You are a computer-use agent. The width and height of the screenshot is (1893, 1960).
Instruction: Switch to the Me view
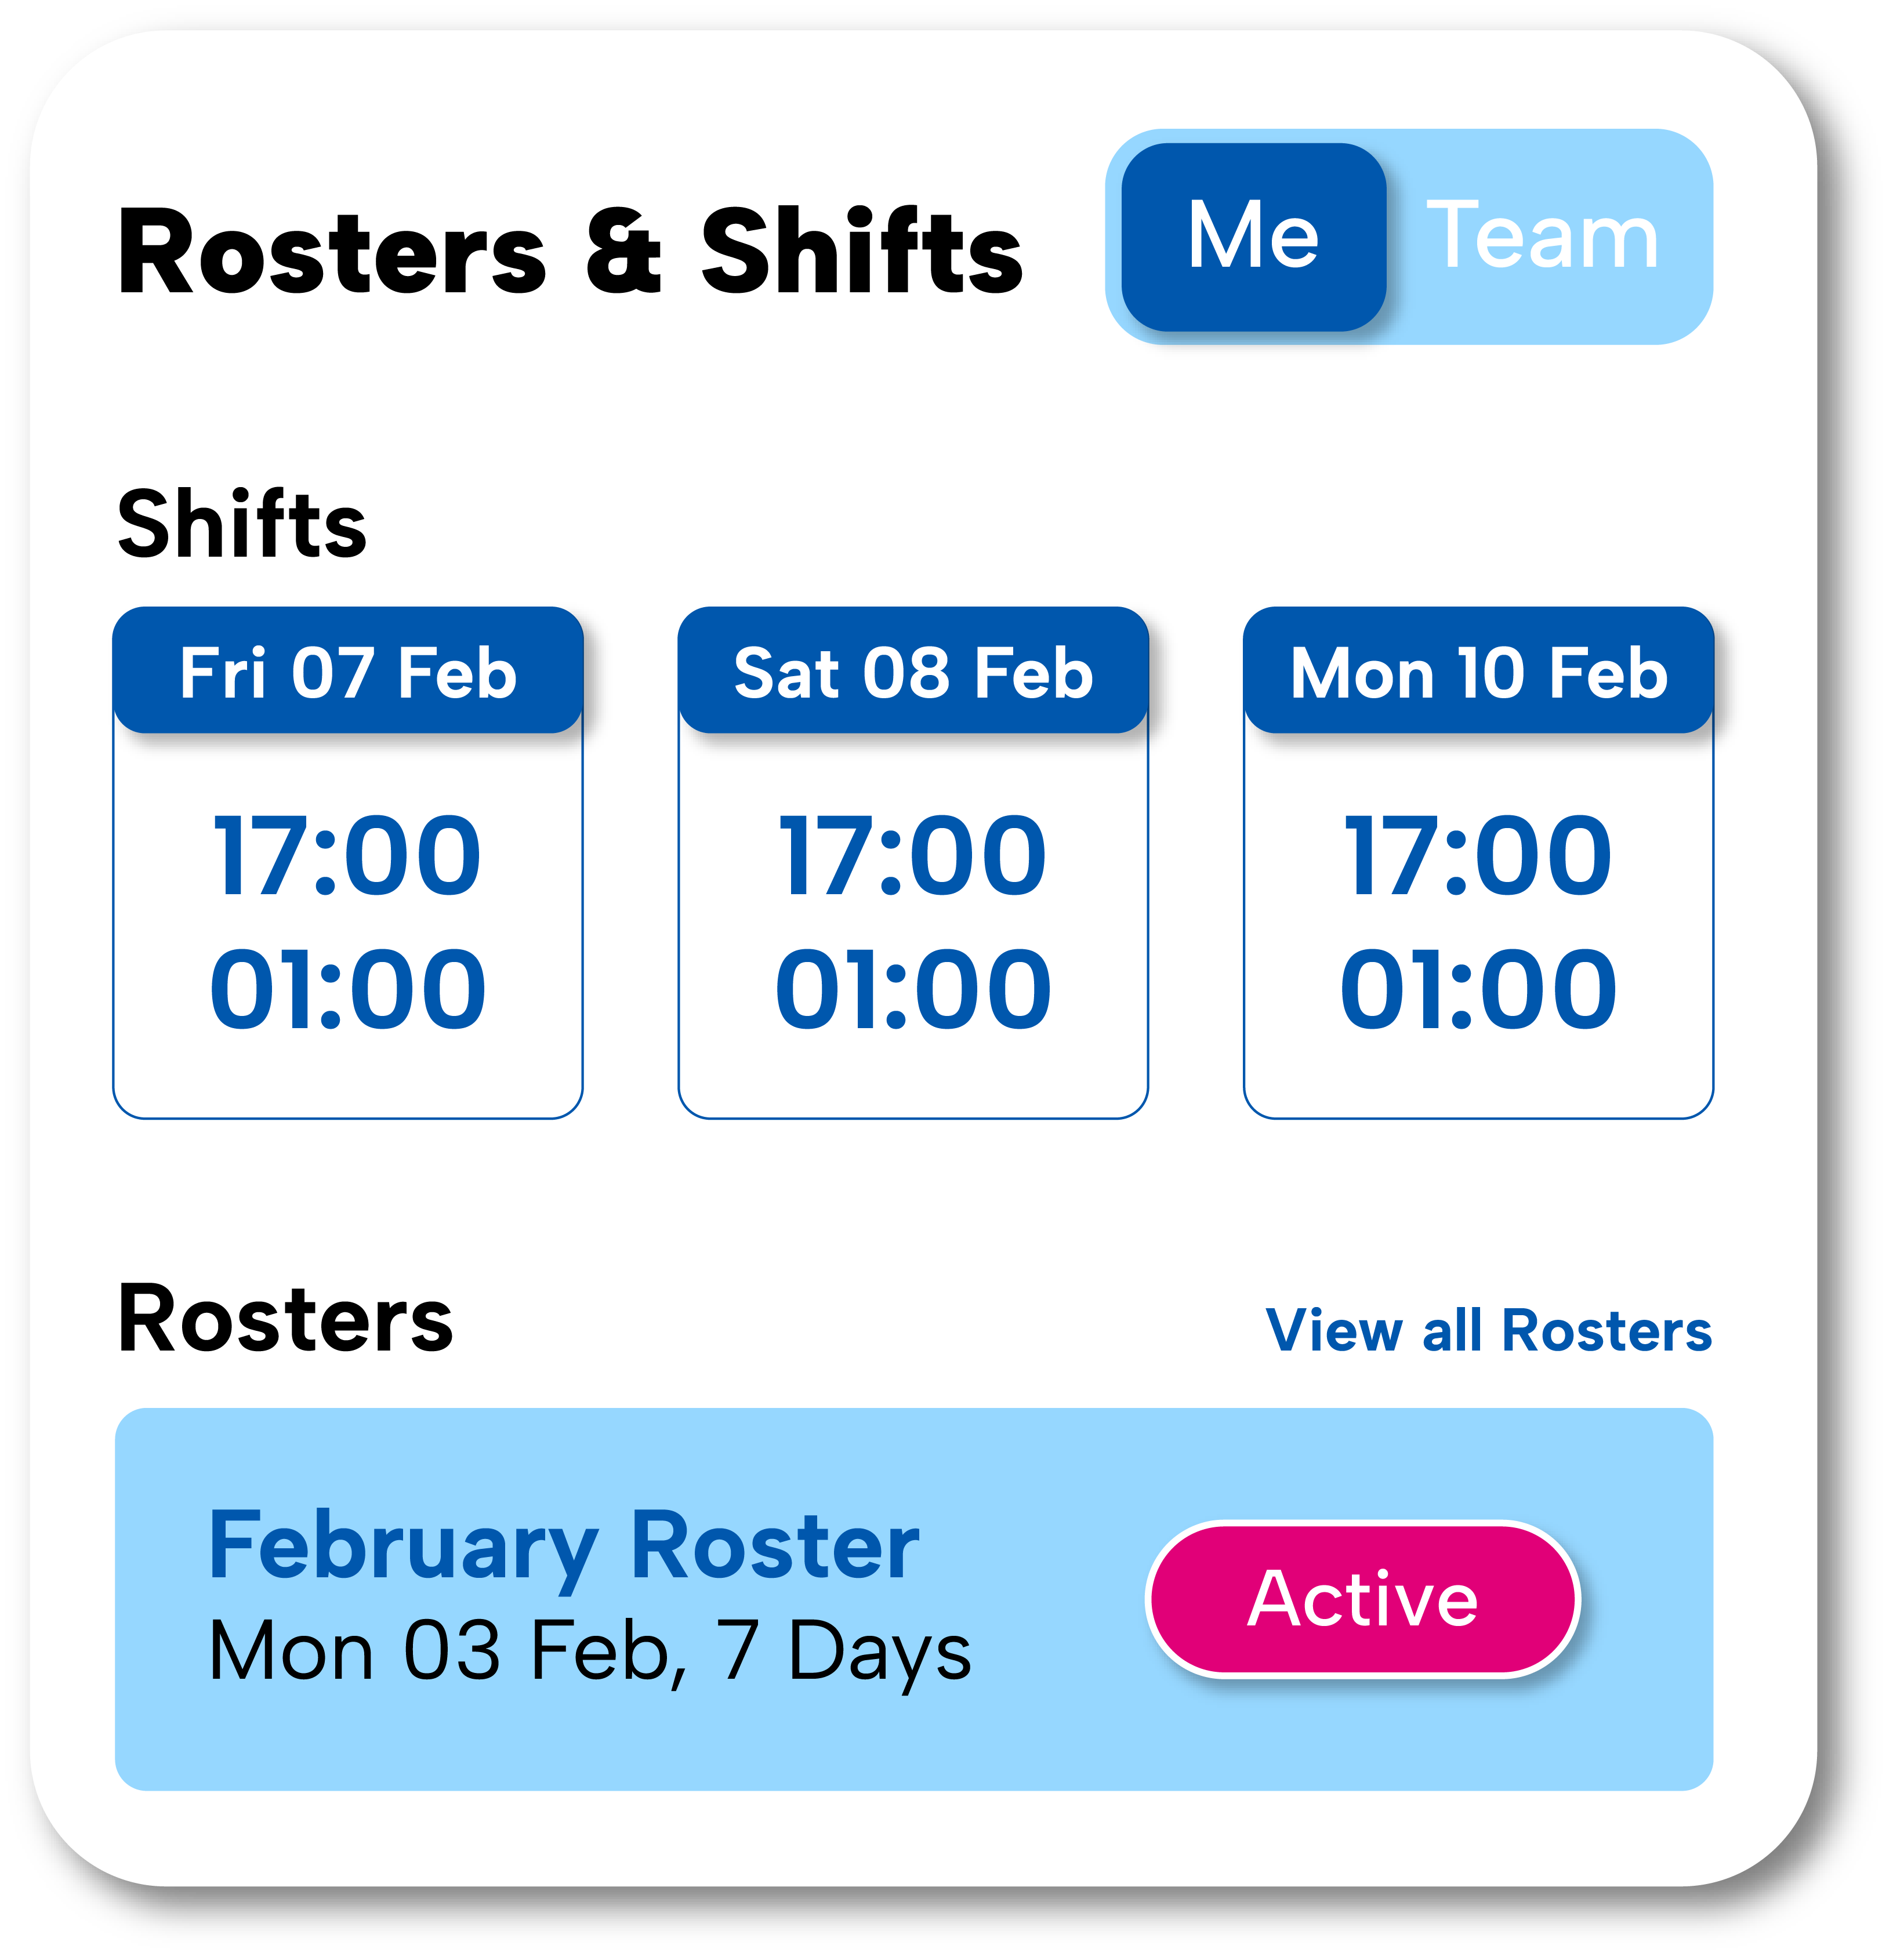pos(1253,237)
